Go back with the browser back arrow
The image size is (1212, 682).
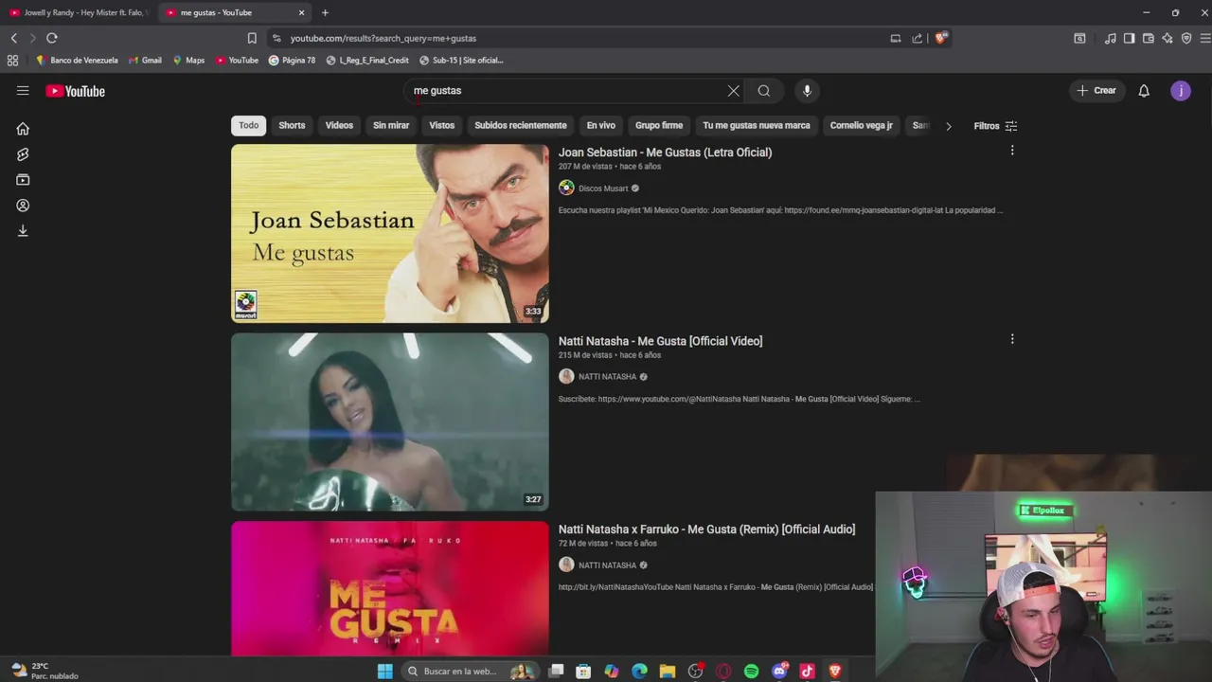tap(13, 38)
